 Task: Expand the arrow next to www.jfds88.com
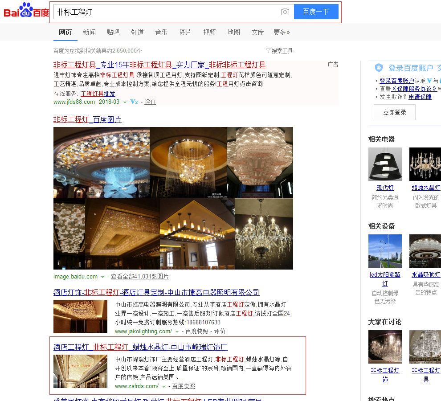[x=125, y=102]
